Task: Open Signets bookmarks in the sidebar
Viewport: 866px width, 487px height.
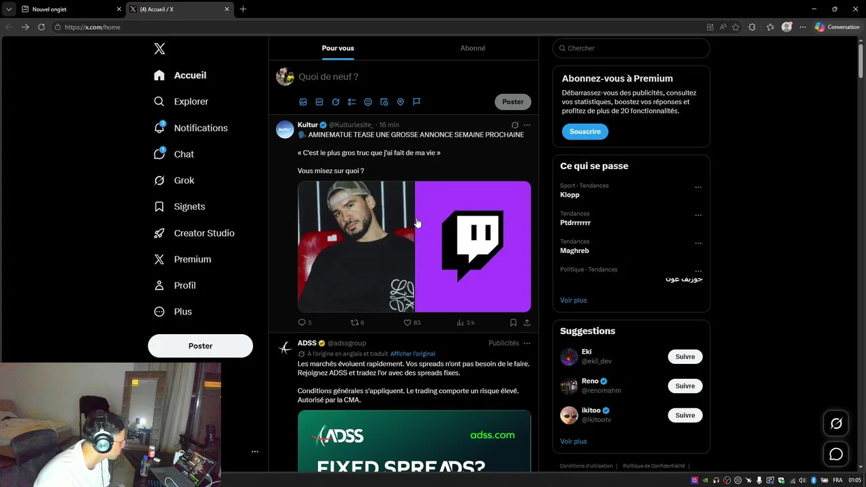Action: [x=179, y=207]
